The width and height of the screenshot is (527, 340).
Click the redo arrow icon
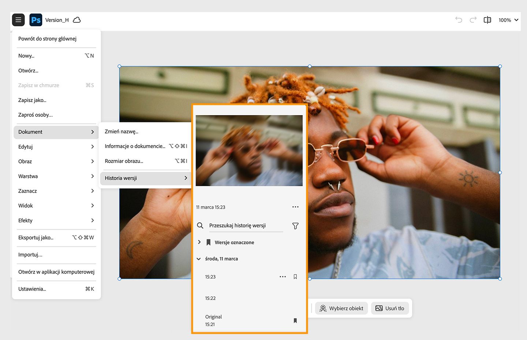[x=473, y=20]
